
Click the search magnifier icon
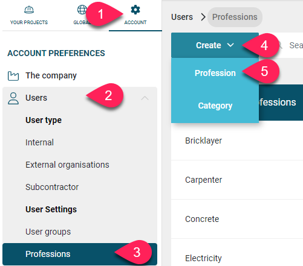click(x=280, y=45)
